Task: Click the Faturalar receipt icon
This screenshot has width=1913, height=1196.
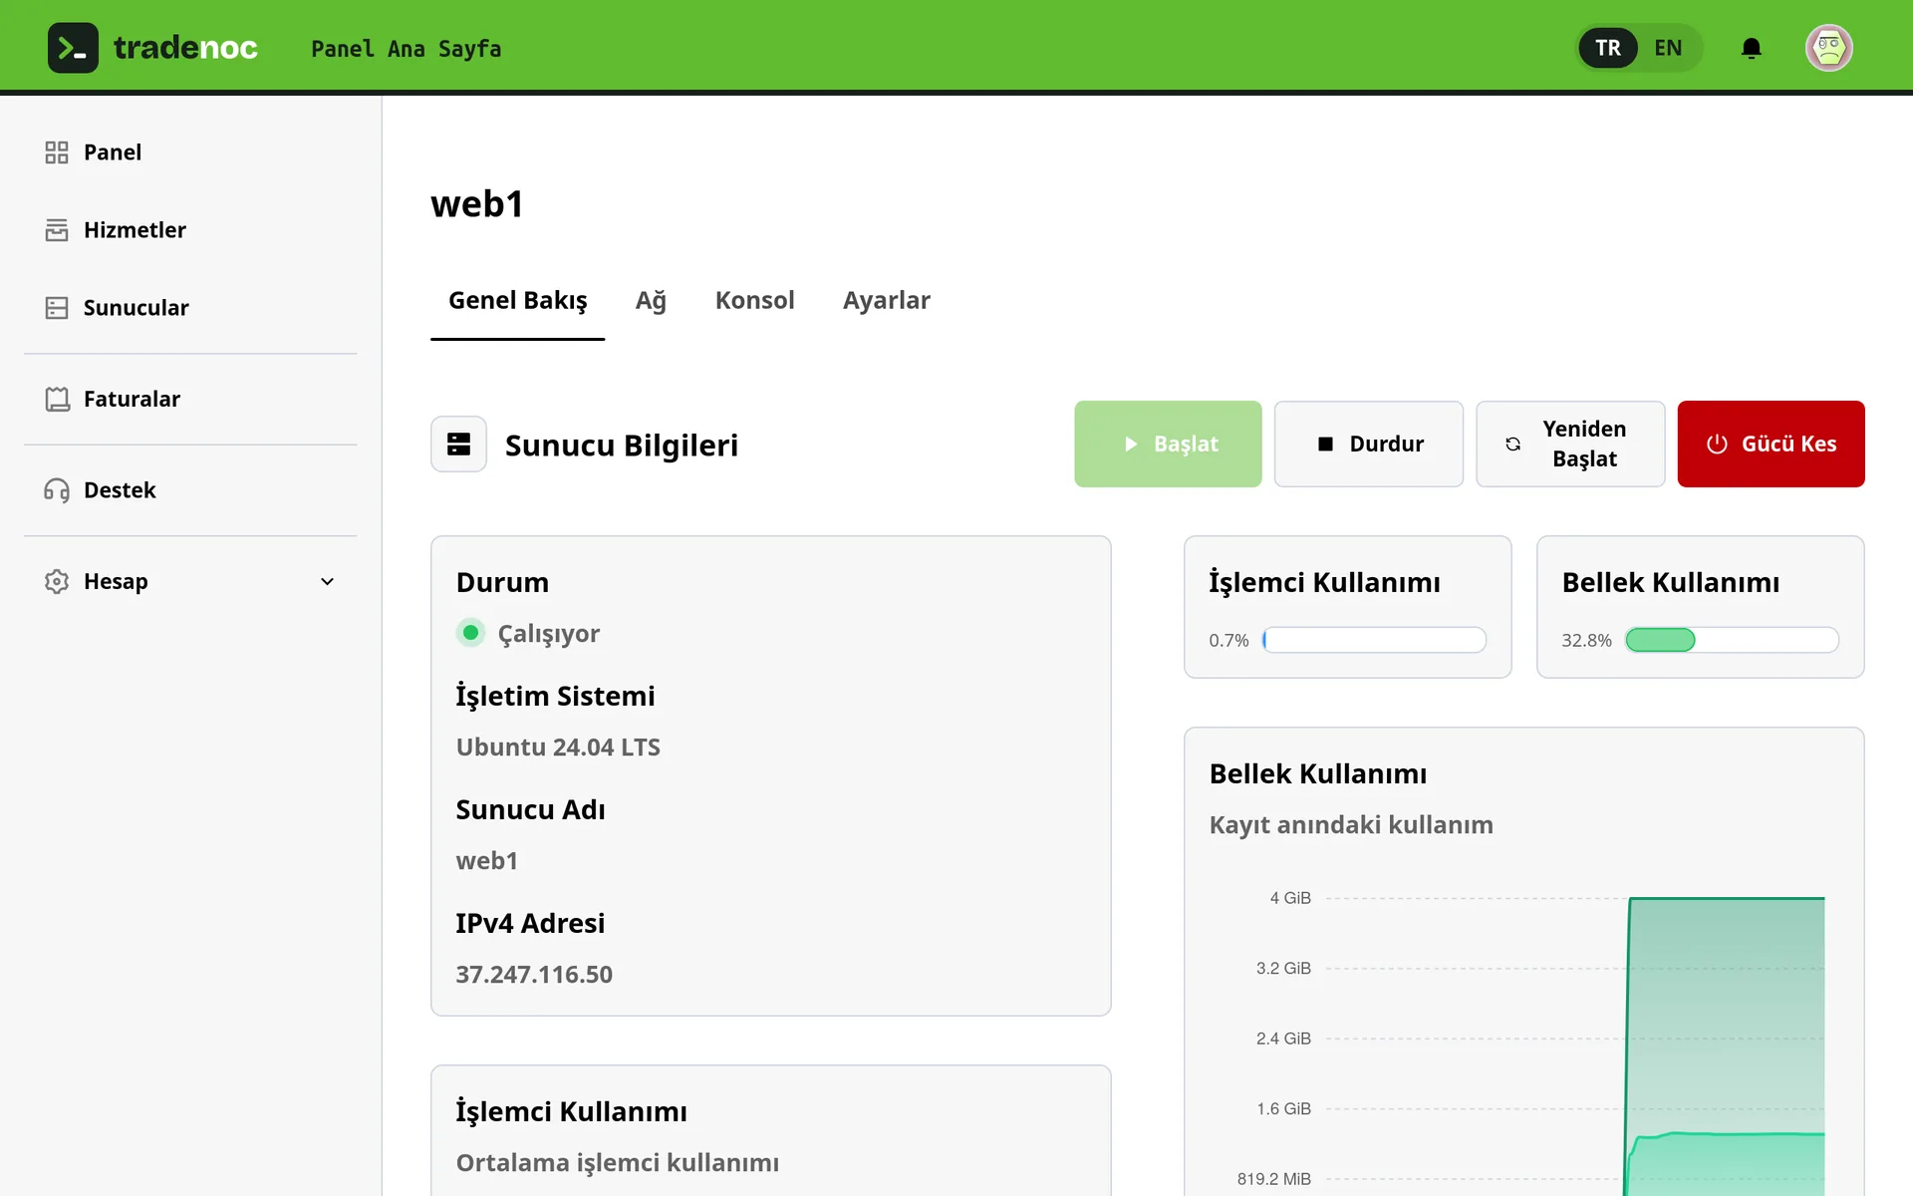Action: pos(57,399)
